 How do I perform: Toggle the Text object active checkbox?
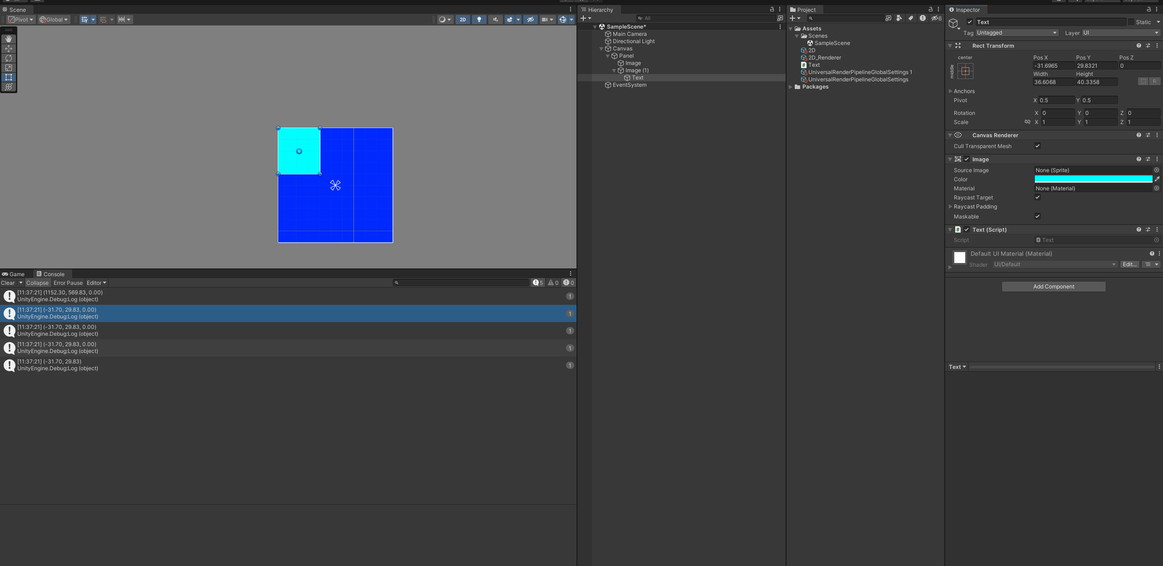point(970,22)
